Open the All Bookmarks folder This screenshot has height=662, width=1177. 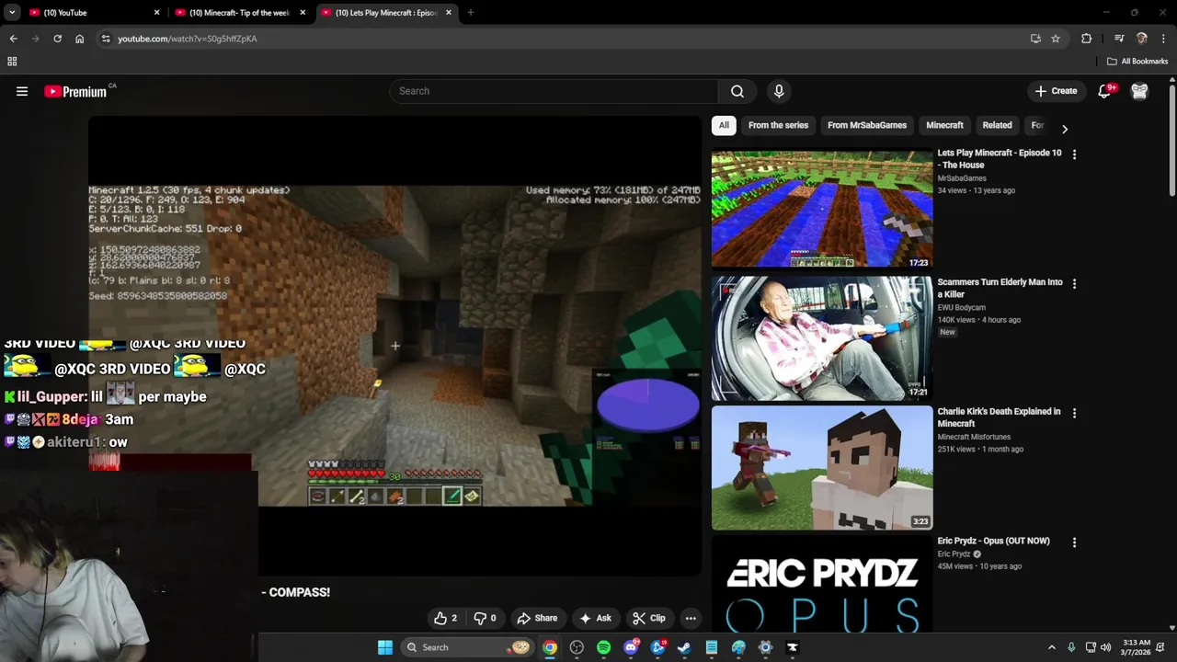tap(1137, 62)
